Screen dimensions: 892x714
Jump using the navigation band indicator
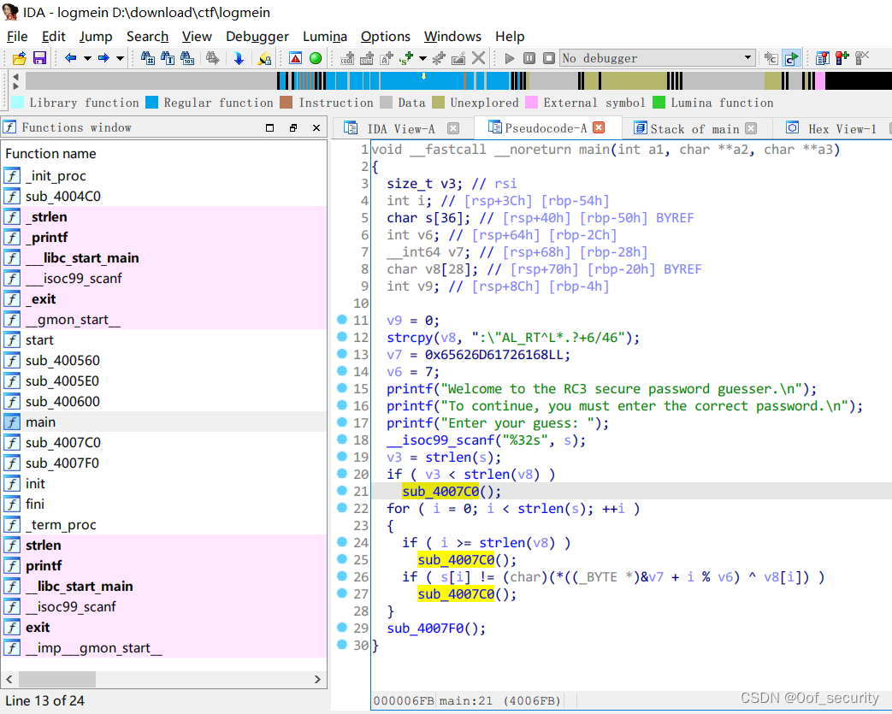pyautogui.click(x=423, y=78)
